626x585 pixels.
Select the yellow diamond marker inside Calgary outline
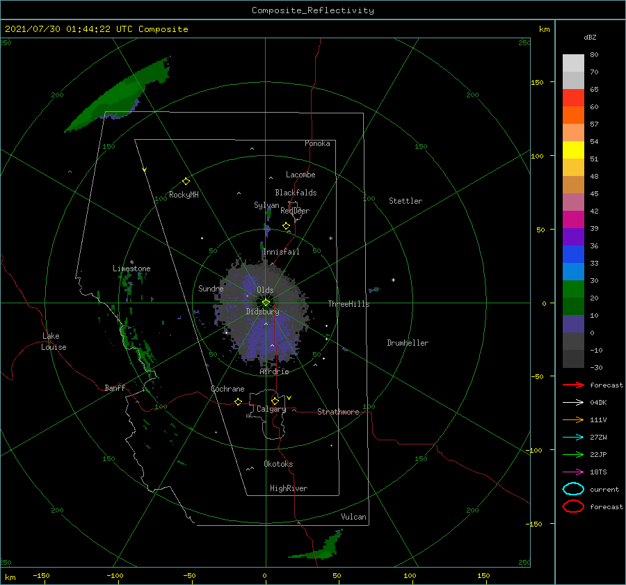pyautogui.click(x=275, y=401)
